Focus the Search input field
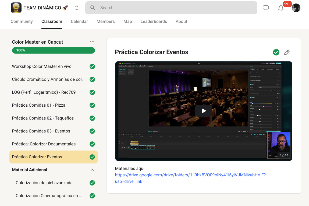The image size is (309, 206). click(x=171, y=8)
